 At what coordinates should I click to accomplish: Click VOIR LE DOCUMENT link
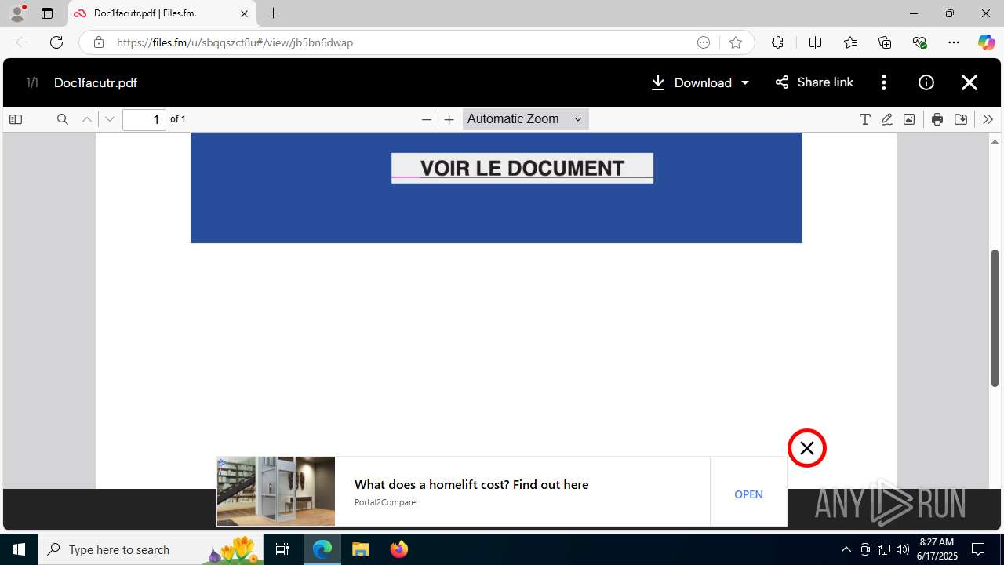[522, 168]
